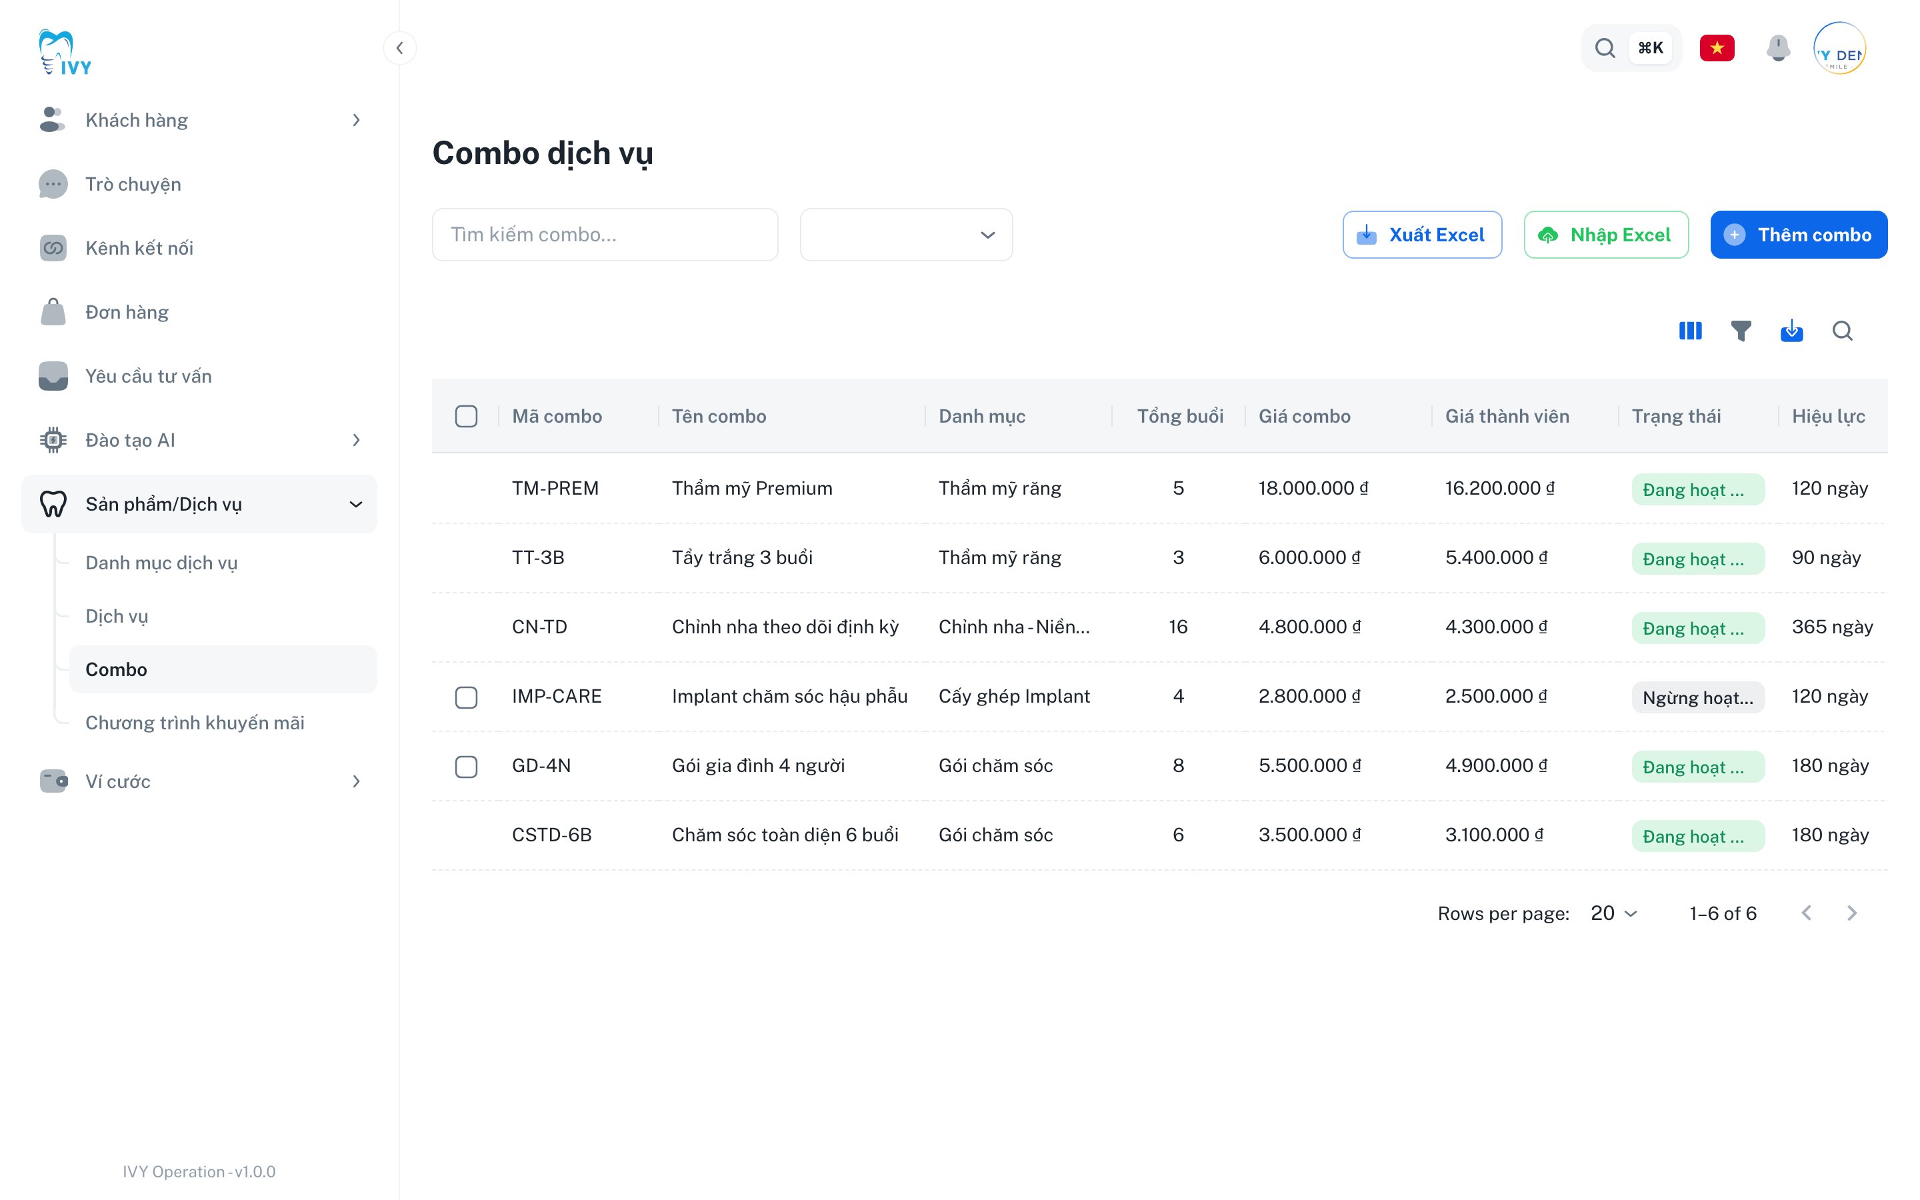This screenshot has height=1200, width=1920.
Task: Open Yêu cầu tư vấn menu item
Action: click(x=199, y=376)
